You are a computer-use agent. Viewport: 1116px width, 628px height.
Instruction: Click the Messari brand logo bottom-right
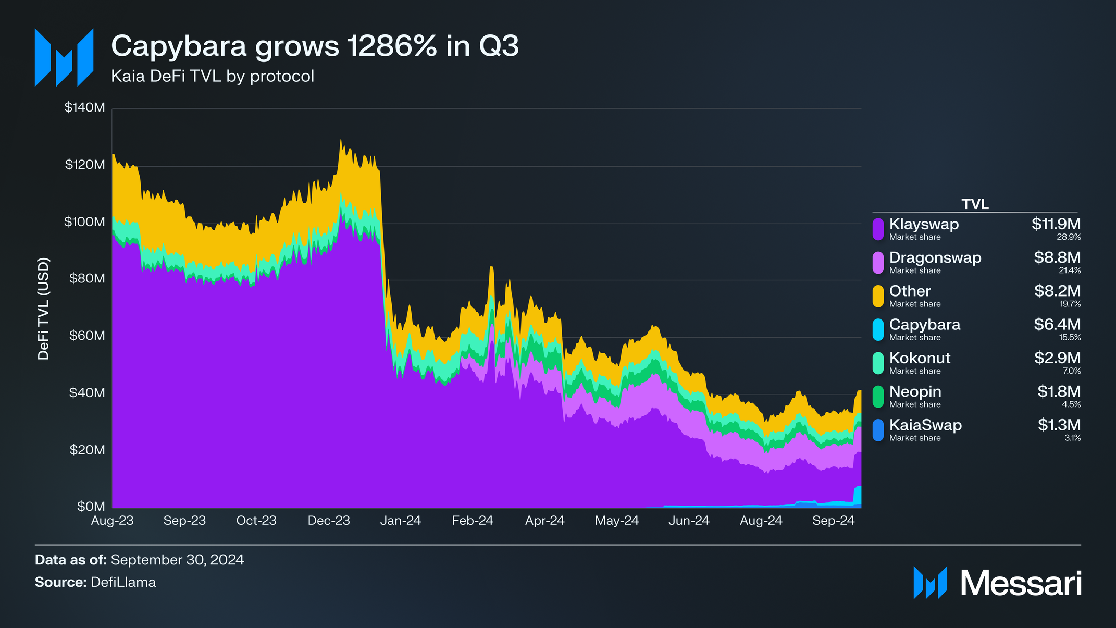(997, 583)
